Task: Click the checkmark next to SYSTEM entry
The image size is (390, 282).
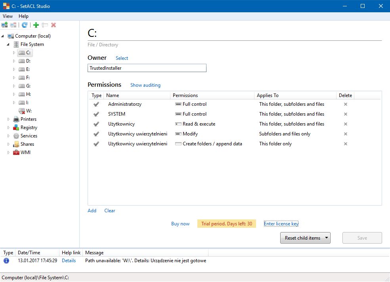Action: pos(96,114)
